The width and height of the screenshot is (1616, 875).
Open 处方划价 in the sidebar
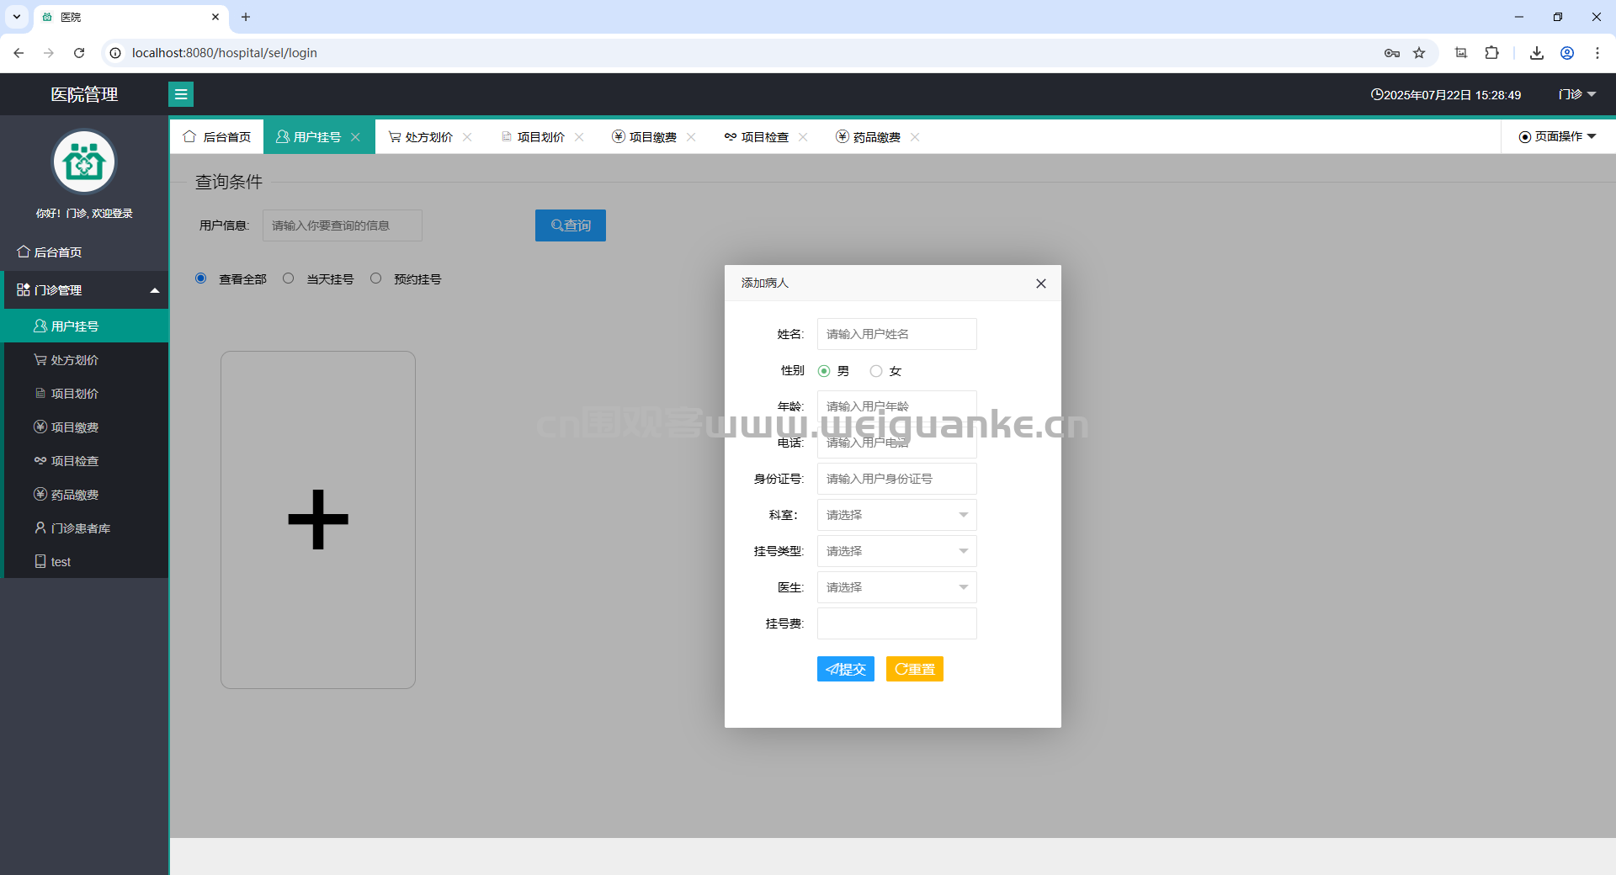point(86,360)
